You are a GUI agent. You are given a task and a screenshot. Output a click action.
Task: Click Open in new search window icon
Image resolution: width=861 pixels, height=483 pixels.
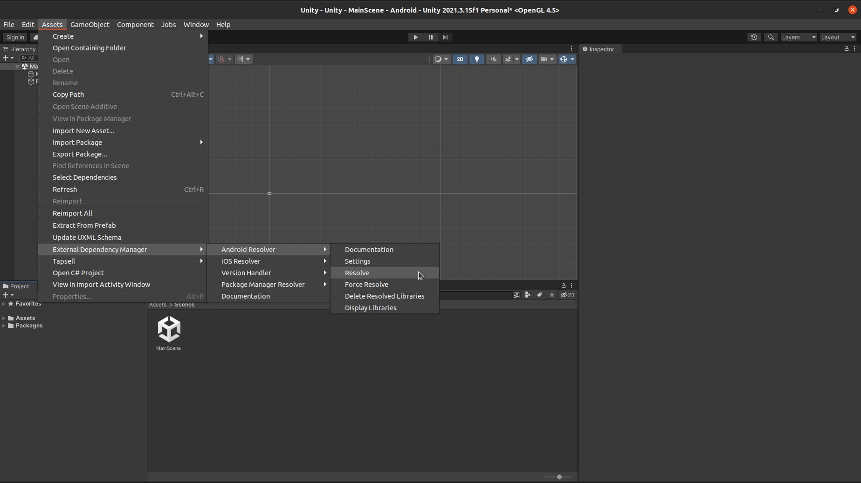pos(516,295)
